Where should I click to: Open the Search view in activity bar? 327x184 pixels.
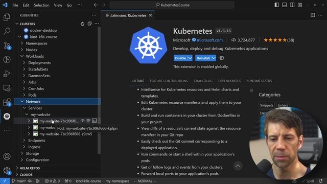pyautogui.click(x=7, y=31)
